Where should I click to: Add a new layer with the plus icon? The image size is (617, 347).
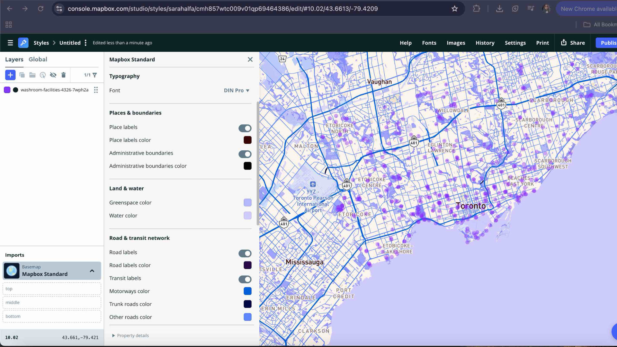(10, 75)
